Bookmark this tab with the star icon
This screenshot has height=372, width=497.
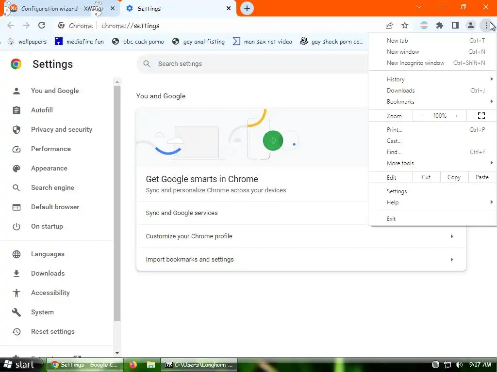405,25
